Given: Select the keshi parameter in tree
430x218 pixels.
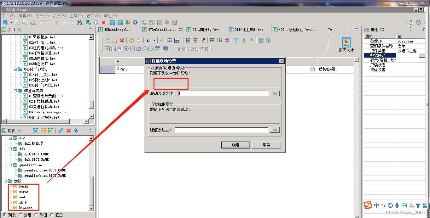Looking at the screenshot, I should pos(24,186).
